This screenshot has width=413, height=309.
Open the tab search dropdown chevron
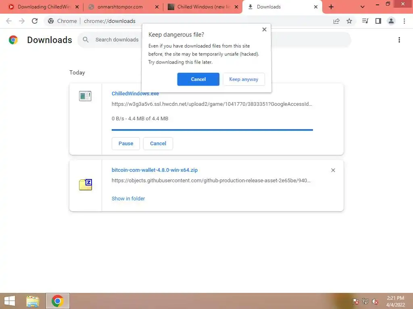[x=363, y=7]
